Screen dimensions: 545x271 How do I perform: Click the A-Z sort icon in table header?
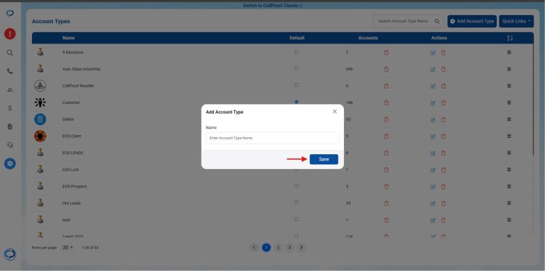click(510, 38)
